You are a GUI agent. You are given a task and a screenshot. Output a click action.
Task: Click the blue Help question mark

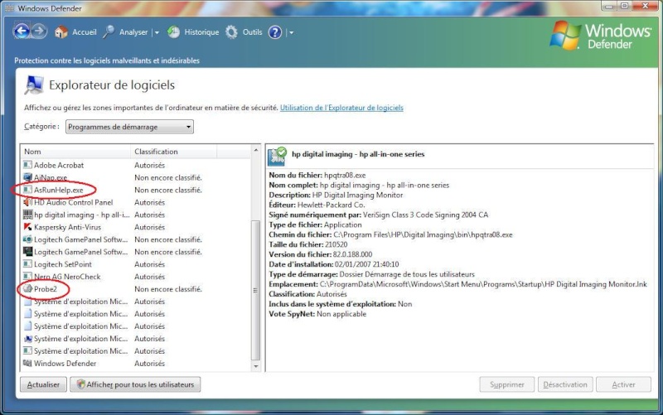(x=275, y=32)
